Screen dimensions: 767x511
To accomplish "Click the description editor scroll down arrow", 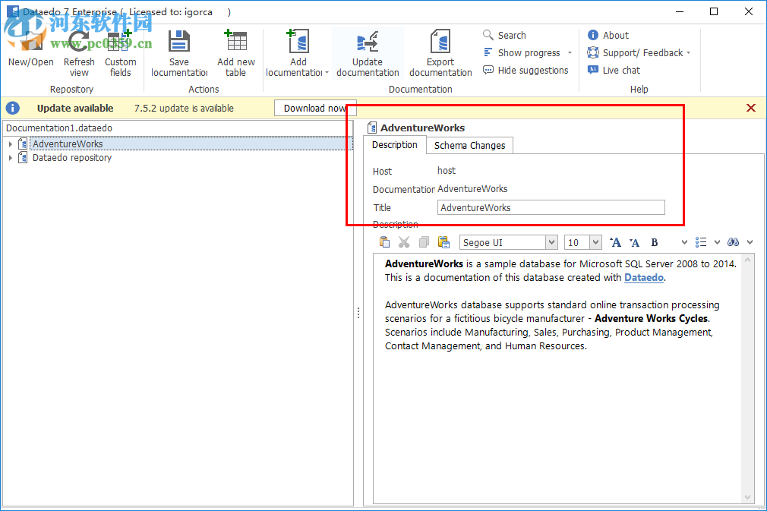I will point(747,497).
